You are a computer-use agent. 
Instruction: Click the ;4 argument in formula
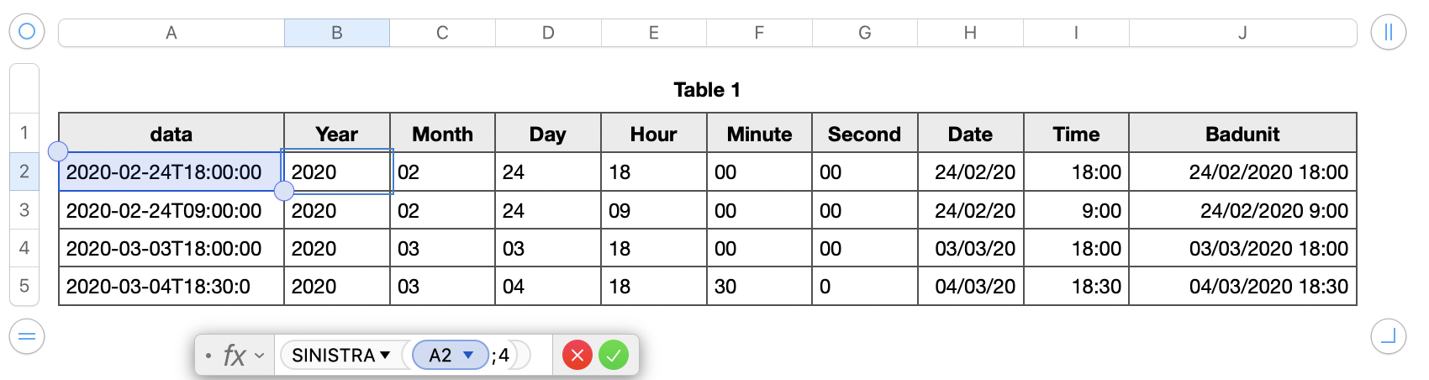503,356
